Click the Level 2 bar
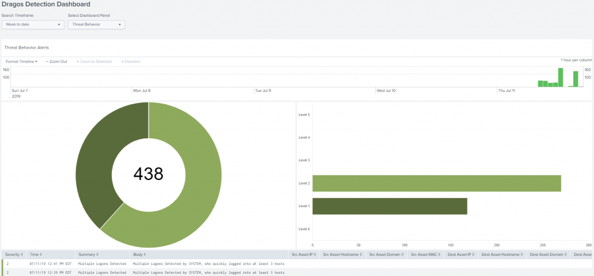The height and width of the screenshot is (276, 594). [x=436, y=183]
